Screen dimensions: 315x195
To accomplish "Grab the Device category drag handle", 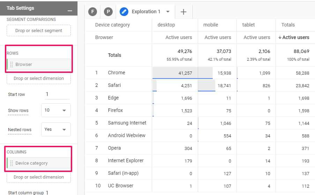I will pos(12,163).
